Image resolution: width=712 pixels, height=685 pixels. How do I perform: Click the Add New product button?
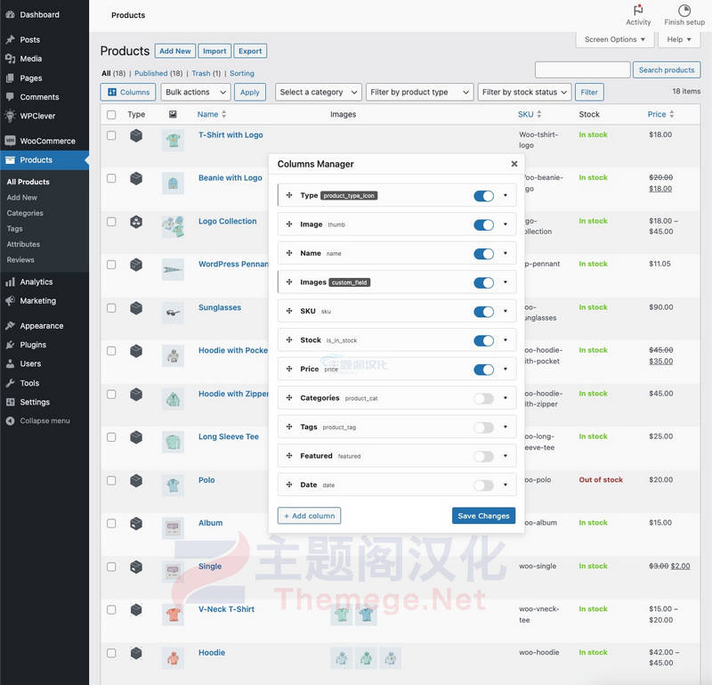[174, 51]
